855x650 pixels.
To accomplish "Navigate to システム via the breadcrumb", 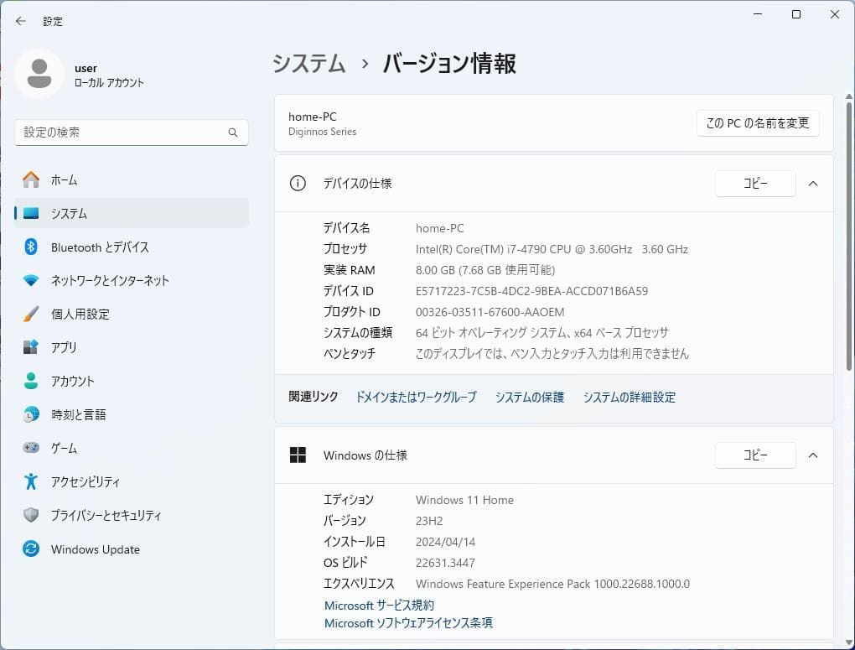I will click(308, 63).
